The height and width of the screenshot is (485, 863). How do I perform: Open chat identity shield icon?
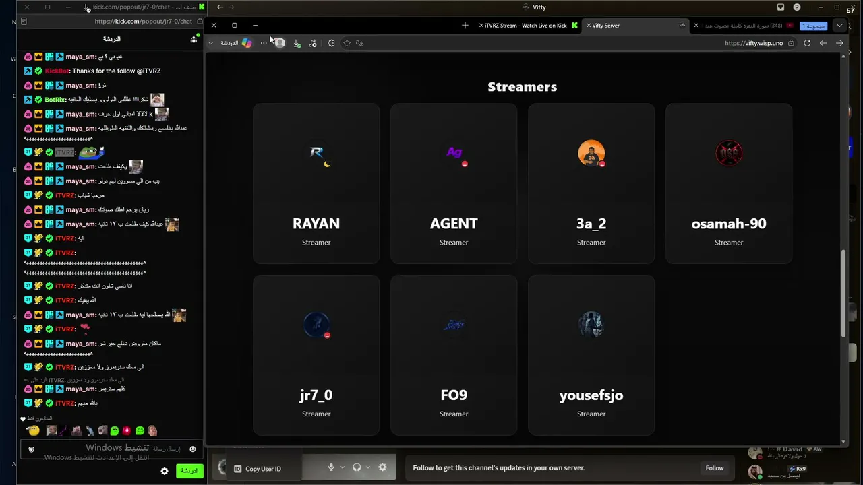[x=31, y=449]
